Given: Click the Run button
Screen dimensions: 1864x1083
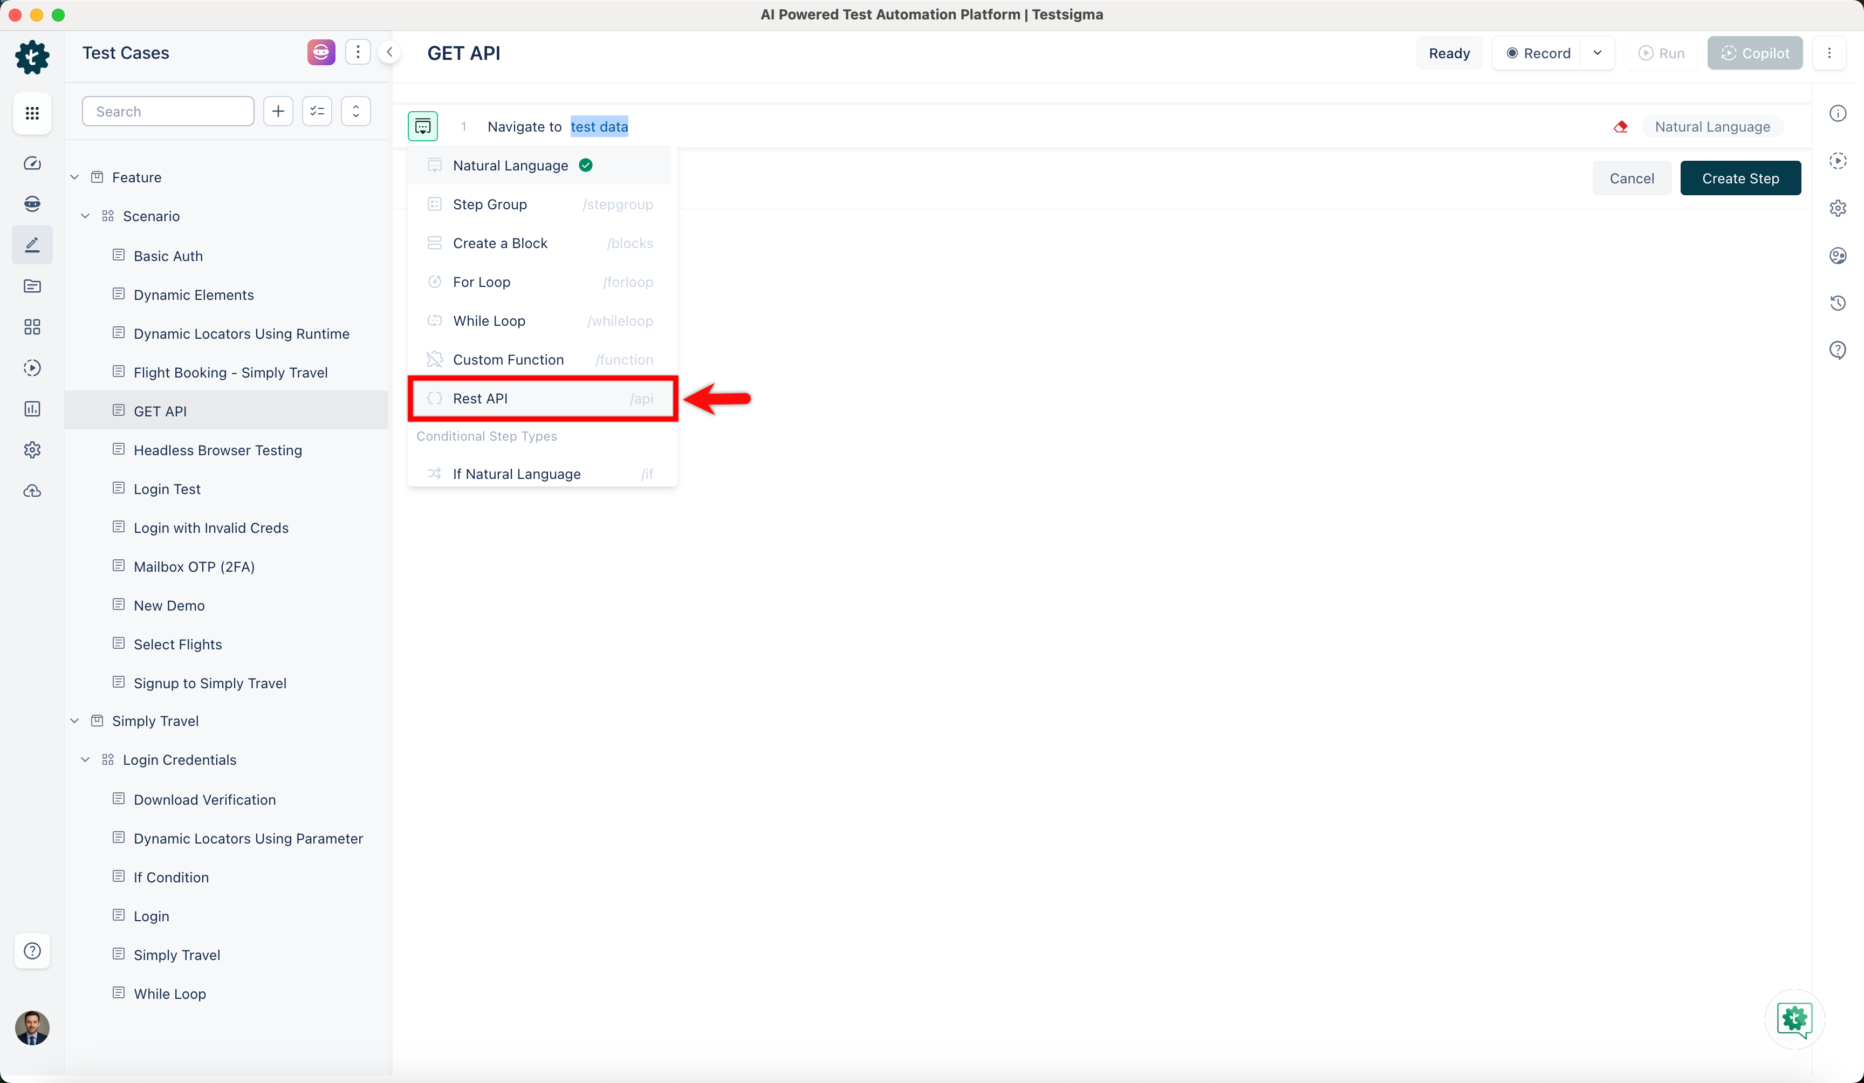Looking at the screenshot, I should pos(1661,52).
